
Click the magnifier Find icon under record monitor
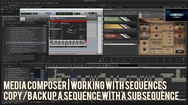point(170,61)
